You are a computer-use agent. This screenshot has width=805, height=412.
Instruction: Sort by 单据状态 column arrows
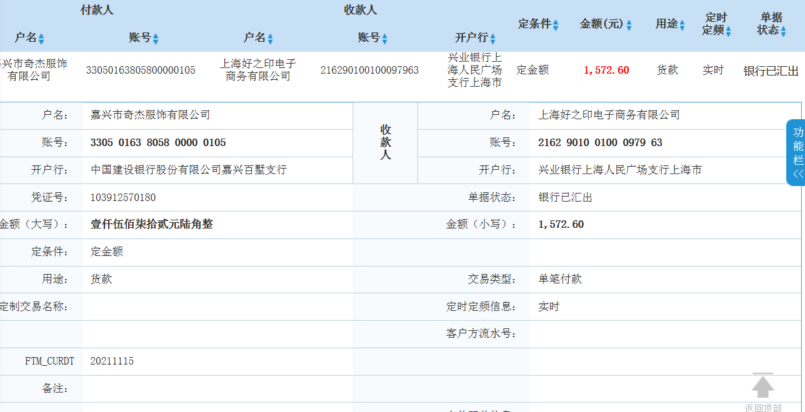coord(783,31)
